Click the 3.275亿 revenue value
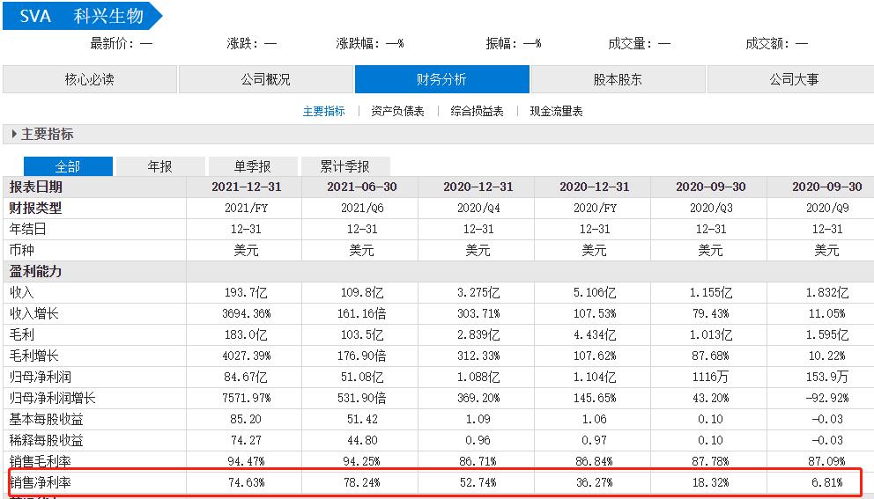 tap(478, 292)
